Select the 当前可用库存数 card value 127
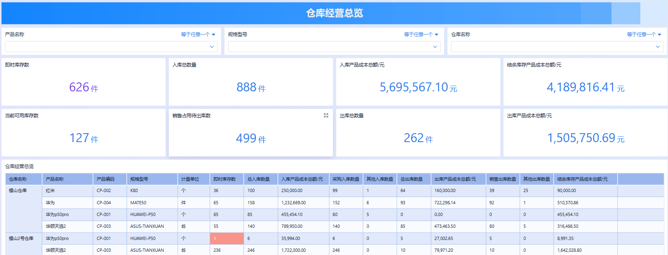Viewport: 668px width, 255px height. [x=79, y=138]
